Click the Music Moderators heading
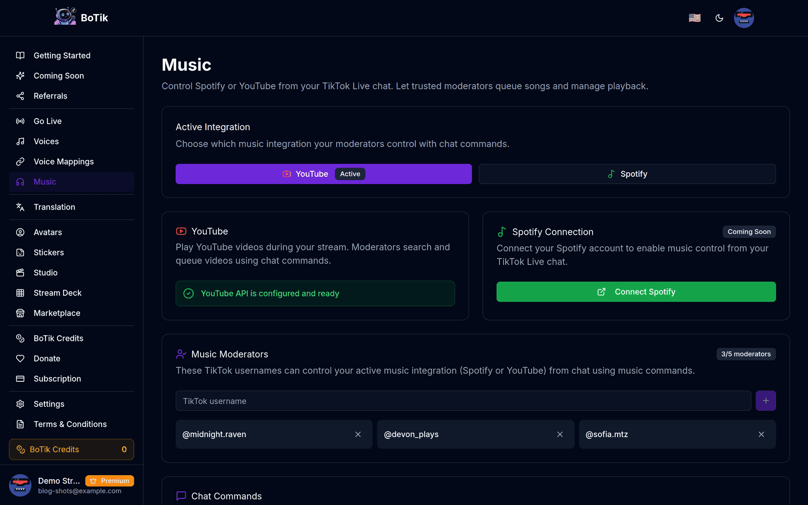Screen dimensions: 808x505 (230, 355)
